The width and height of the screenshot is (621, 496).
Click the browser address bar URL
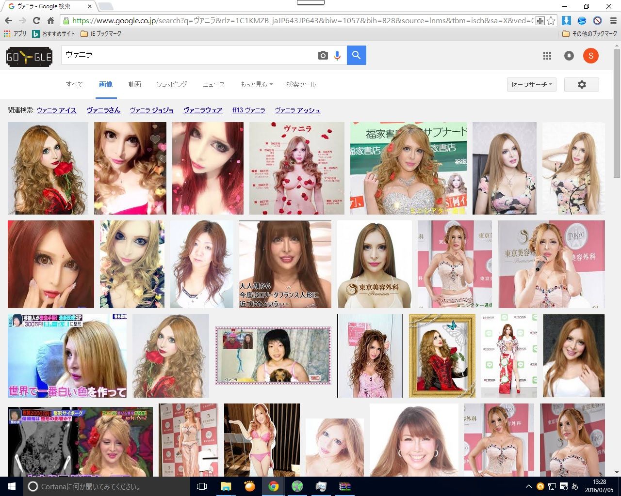click(x=303, y=21)
